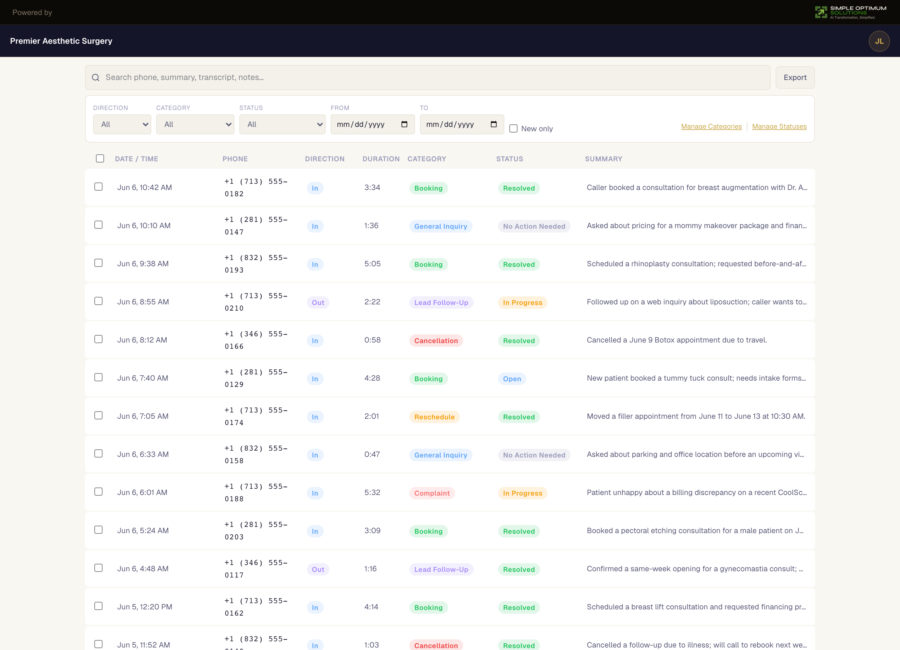Click the From date input field
900x650 pixels.
tap(372, 124)
